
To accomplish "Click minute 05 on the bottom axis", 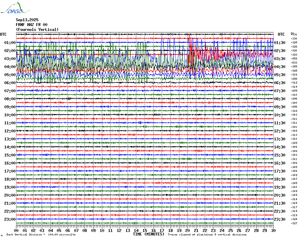I will tap(59, 230).
